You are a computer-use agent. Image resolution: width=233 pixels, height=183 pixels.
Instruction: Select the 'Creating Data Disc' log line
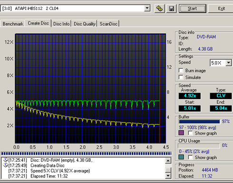pos(48,165)
